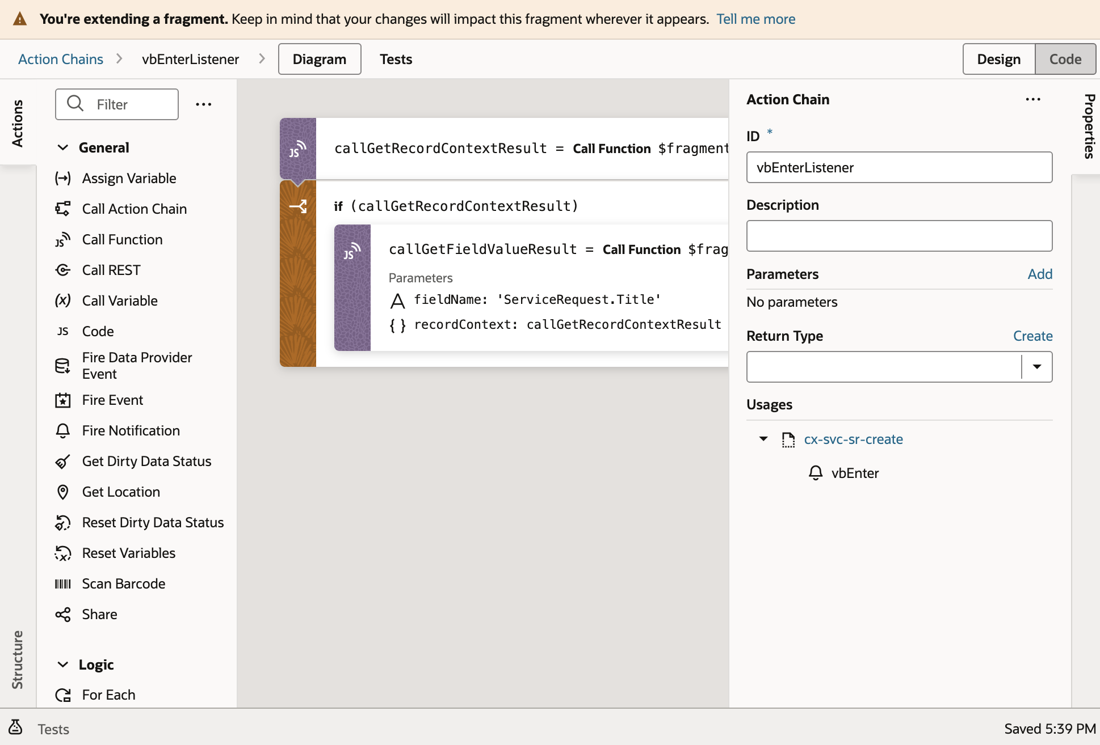The width and height of the screenshot is (1100, 745).
Task: Select the Get Dirty Data Status icon
Action: [x=63, y=462]
